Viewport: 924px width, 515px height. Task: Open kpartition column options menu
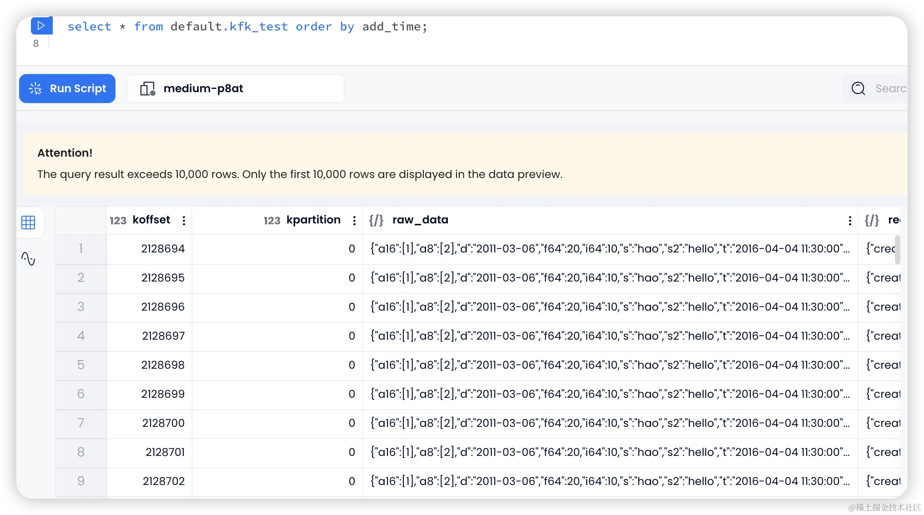tap(354, 221)
